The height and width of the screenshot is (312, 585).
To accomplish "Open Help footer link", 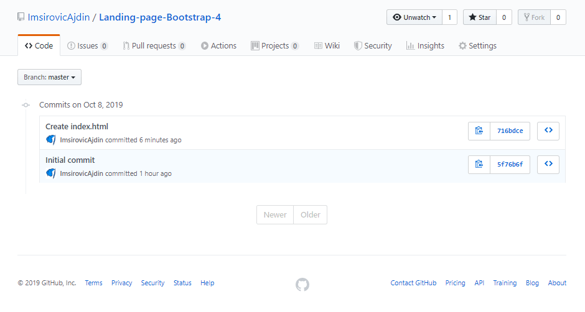I will pos(207,283).
